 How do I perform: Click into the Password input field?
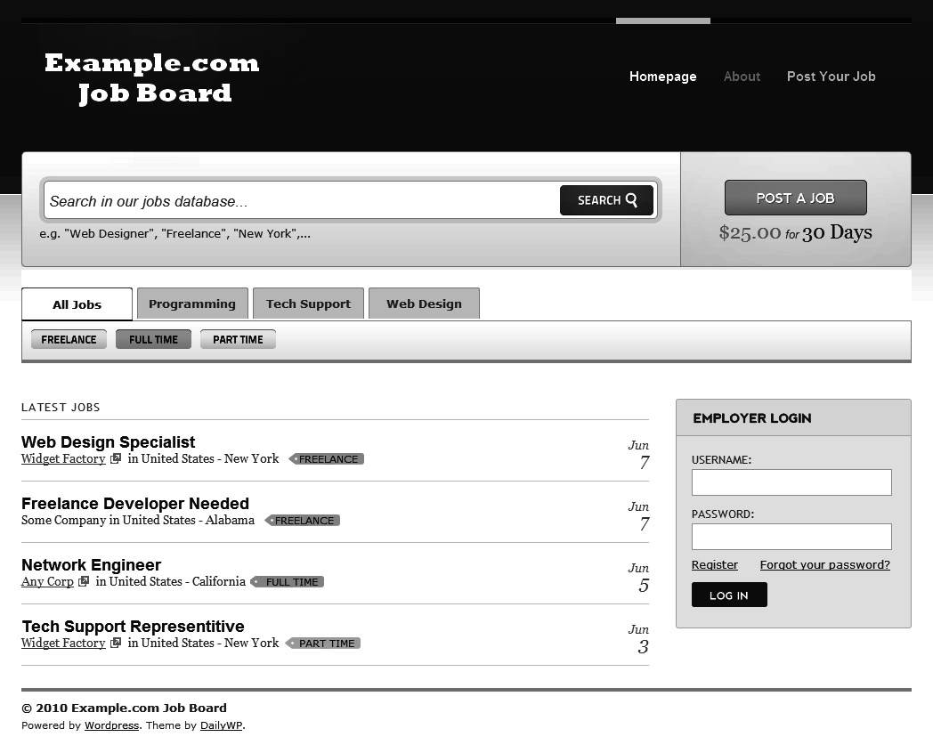click(x=791, y=537)
